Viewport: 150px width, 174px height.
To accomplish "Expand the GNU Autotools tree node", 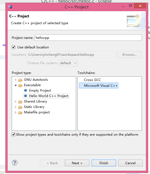I will [15, 80].
